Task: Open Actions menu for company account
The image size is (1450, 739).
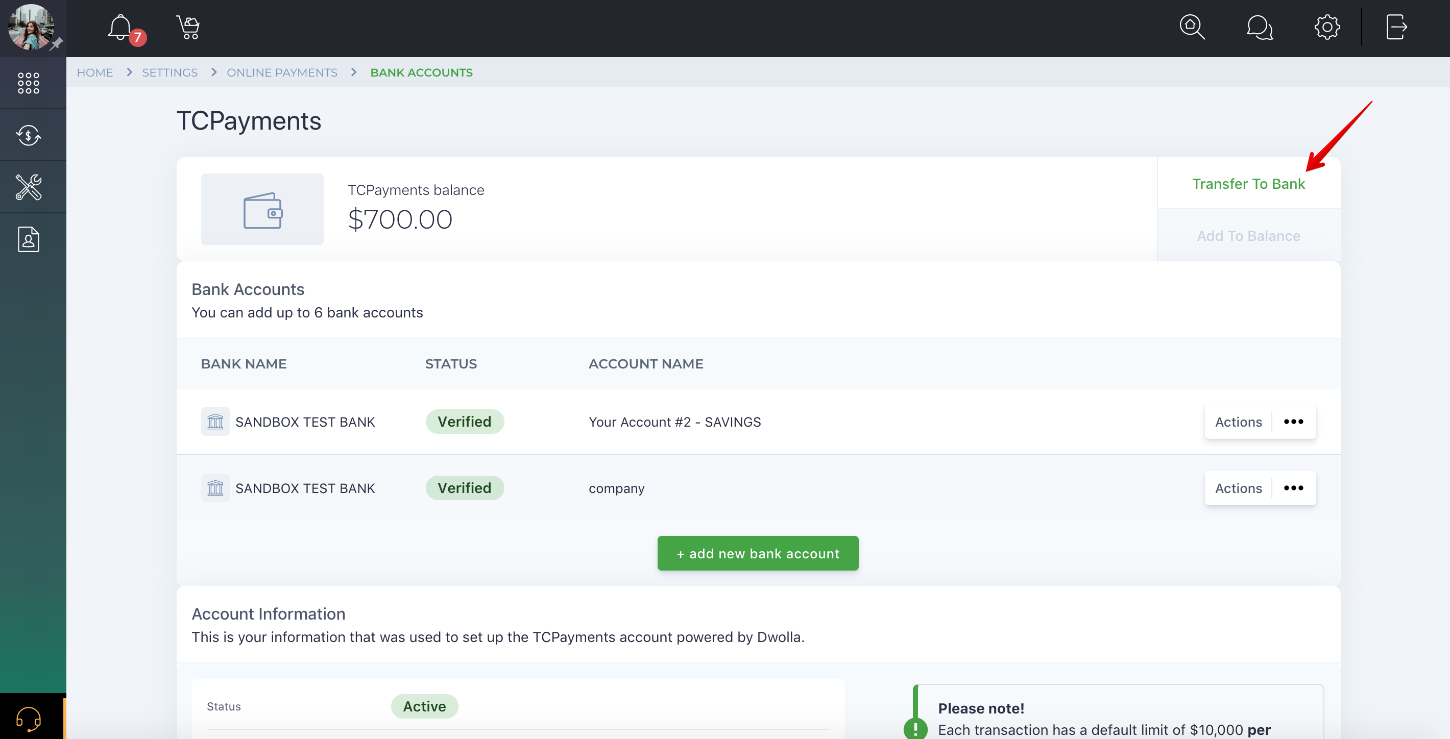Action: point(1260,488)
